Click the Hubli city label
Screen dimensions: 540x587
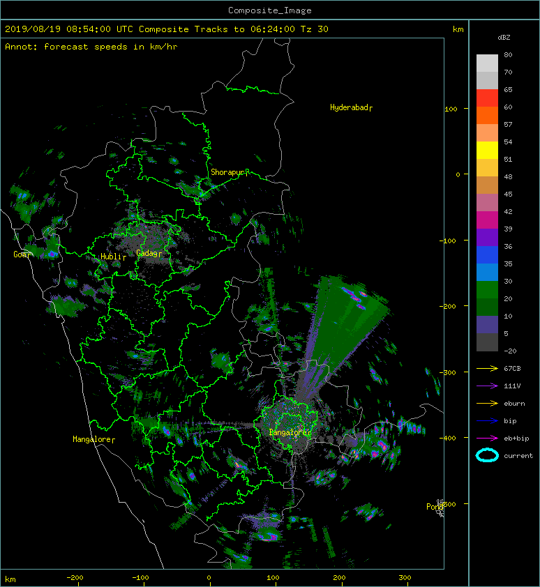(111, 257)
